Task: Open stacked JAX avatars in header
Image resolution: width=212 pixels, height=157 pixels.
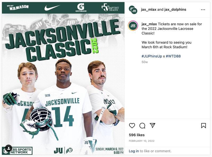Action: coord(133,10)
